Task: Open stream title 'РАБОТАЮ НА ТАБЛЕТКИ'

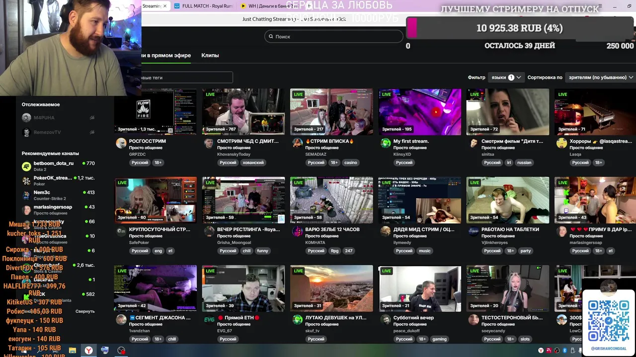Action: (x=510, y=230)
